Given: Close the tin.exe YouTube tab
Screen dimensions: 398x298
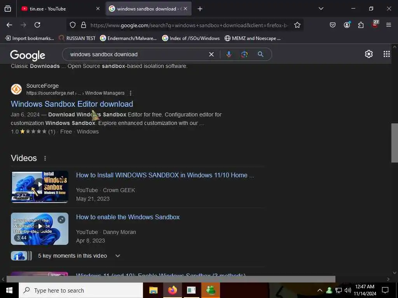Looking at the screenshot, I should click(x=98, y=9).
